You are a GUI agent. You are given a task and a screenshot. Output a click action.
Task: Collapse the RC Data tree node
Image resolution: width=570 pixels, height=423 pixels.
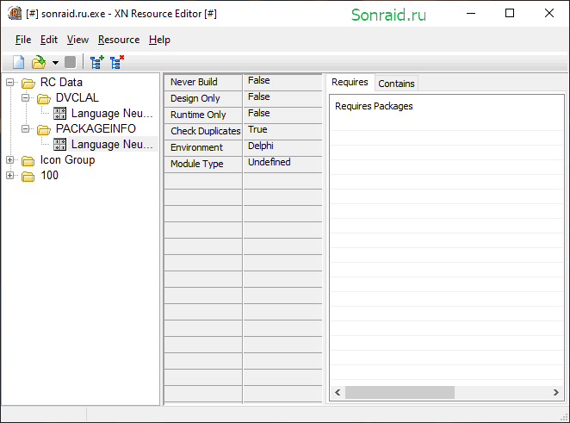click(x=10, y=83)
